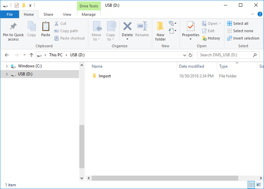Switch to the View tab
The image size is (264, 189).
tap(67, 14)
